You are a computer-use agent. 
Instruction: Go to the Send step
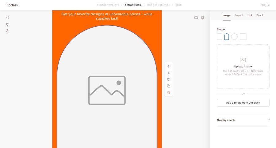click(178, 5)
